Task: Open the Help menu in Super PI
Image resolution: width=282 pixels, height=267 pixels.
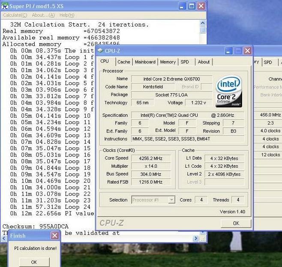Action: (x=67, y=15)
